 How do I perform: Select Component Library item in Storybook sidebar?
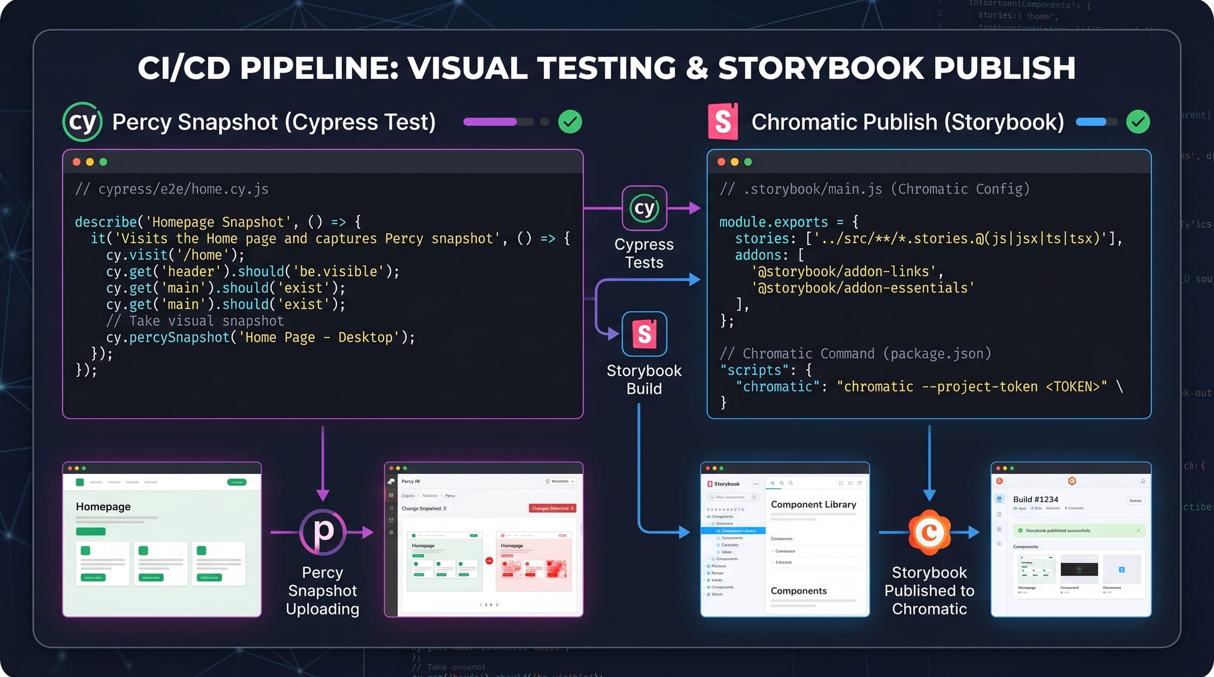click(738, 531)
